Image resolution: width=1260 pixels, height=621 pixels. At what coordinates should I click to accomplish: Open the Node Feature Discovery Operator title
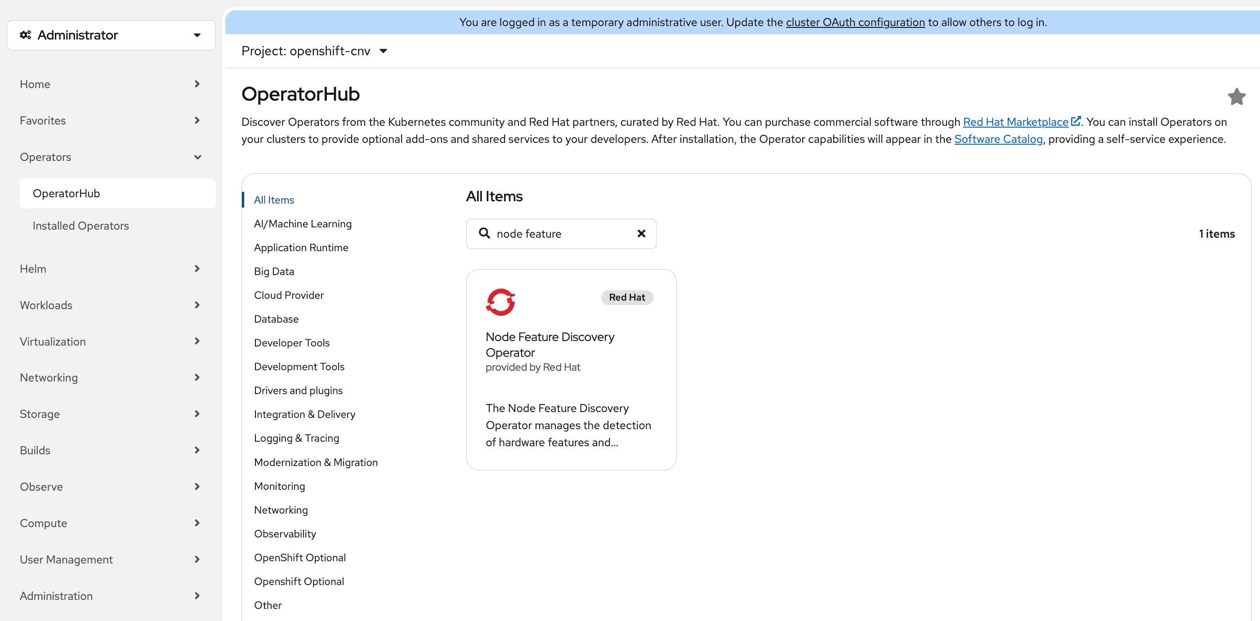pos(550,345)
